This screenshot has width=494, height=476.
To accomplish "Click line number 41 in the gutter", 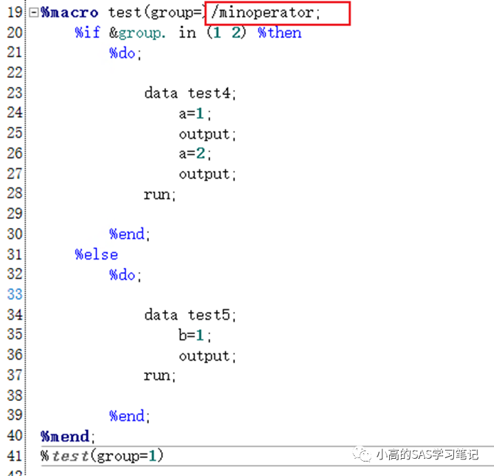I will pos(14,456).
